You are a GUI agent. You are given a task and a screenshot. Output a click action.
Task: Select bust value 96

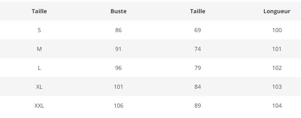click(118, 68)
